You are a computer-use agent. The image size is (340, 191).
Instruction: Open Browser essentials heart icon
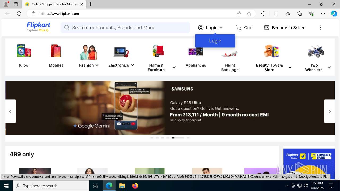tap(311, 14)
